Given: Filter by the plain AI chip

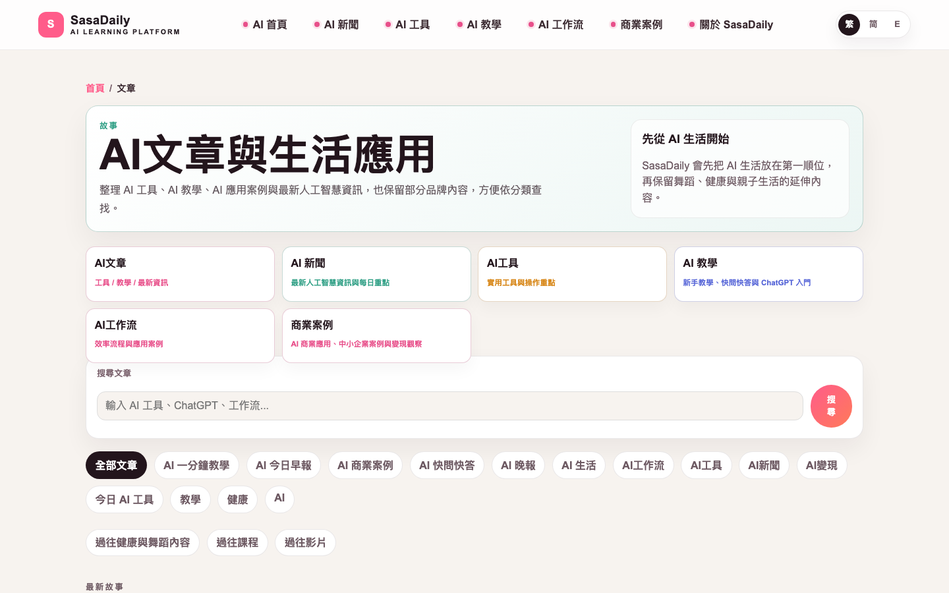Looking at the screenshot, I should click(279, 498).
